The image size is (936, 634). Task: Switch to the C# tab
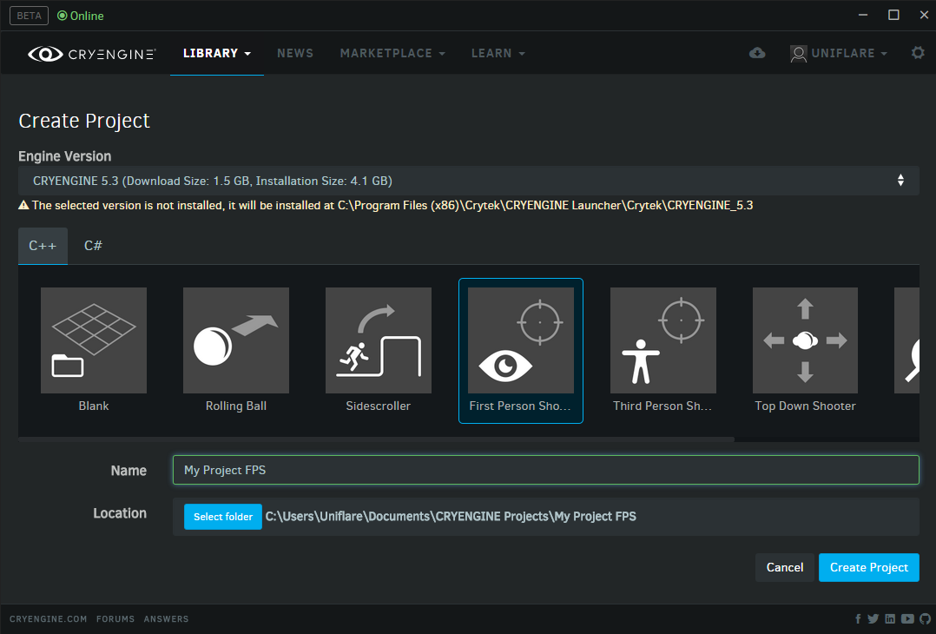pyautogui.click(x=93, y=246)
